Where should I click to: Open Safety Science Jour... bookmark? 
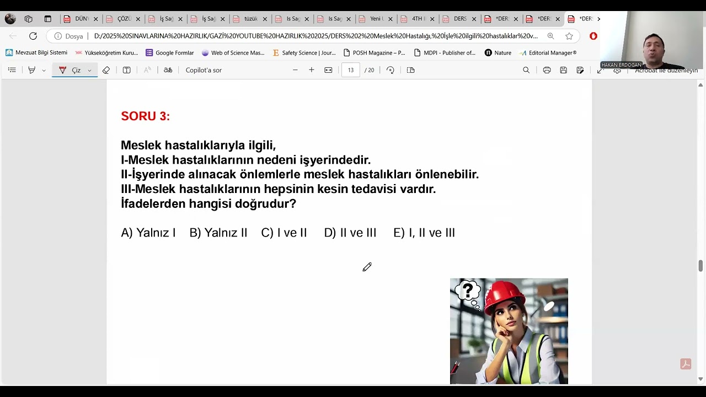click(304, 53)
